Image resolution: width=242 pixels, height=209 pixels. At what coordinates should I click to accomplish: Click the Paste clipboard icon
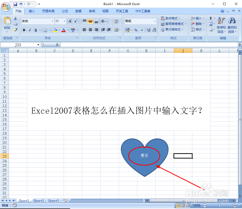pos(7,20)
